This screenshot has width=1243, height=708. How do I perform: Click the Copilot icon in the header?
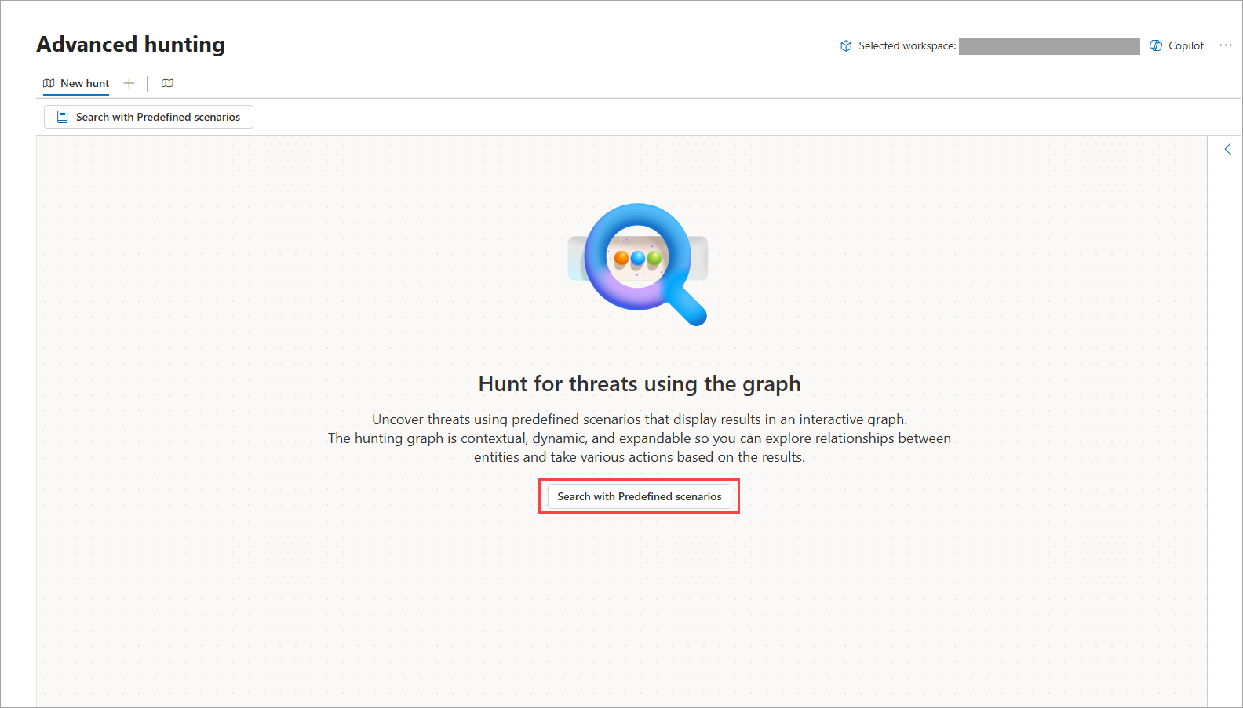click(1156, 45)
